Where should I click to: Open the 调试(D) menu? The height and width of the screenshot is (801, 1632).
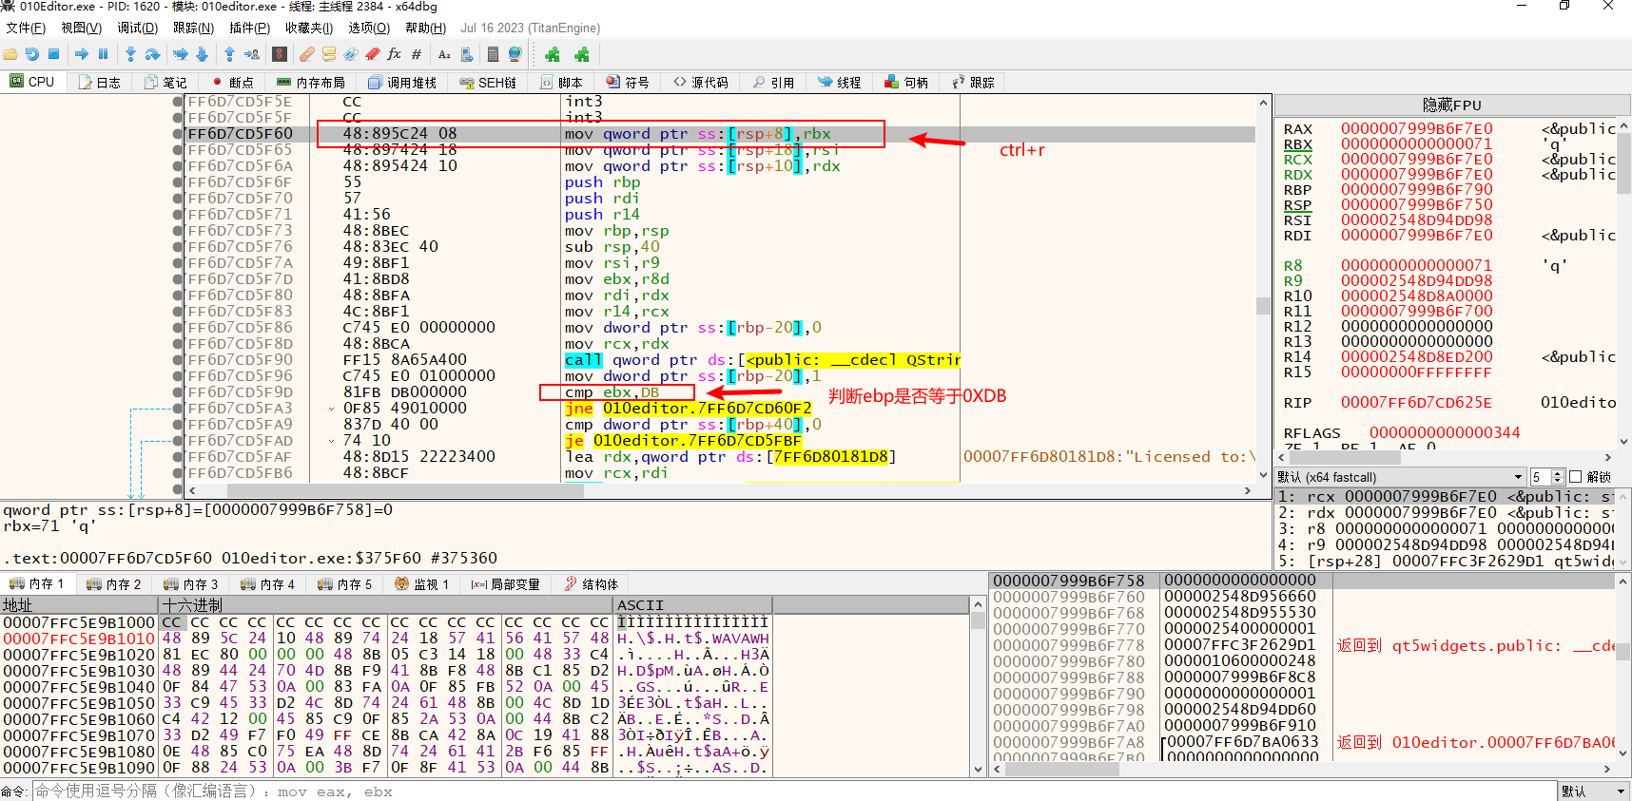[x=138, y=29]
